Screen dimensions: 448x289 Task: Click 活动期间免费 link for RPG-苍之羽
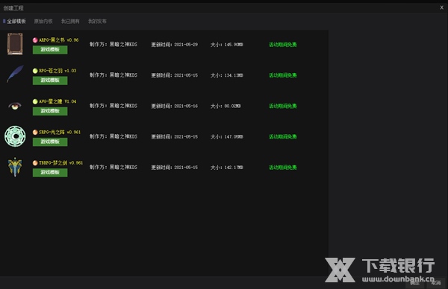282,75
